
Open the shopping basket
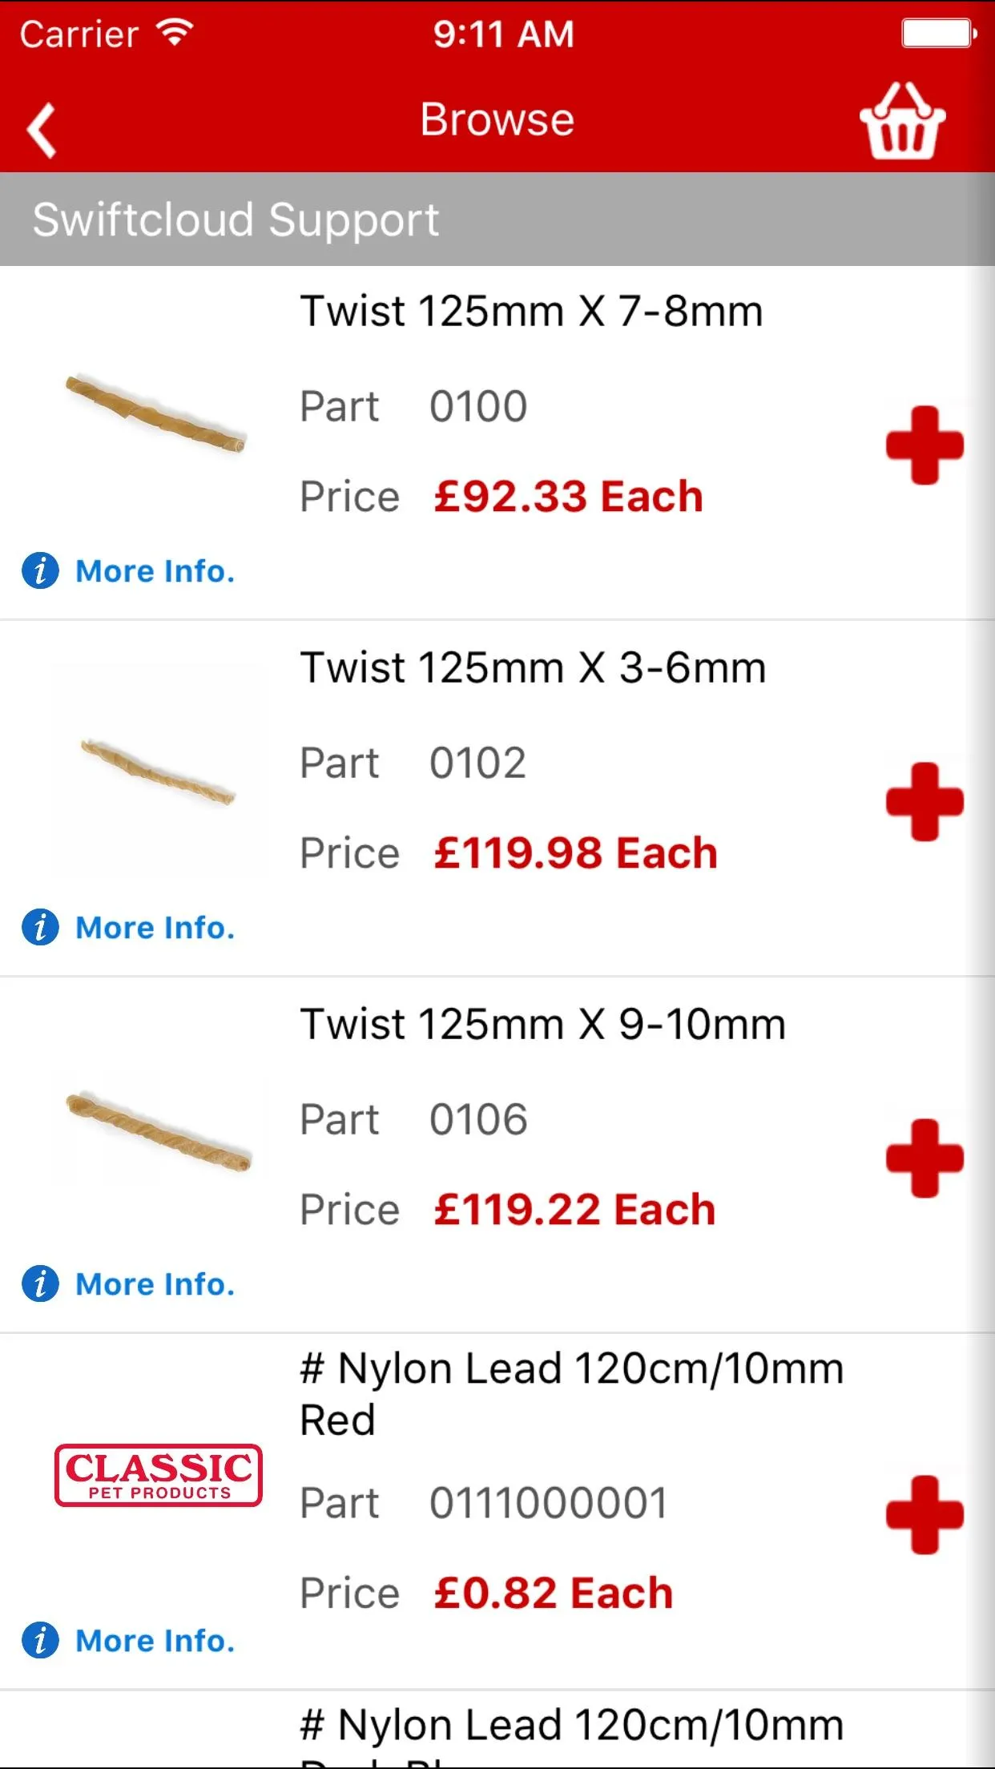[902, 122]
